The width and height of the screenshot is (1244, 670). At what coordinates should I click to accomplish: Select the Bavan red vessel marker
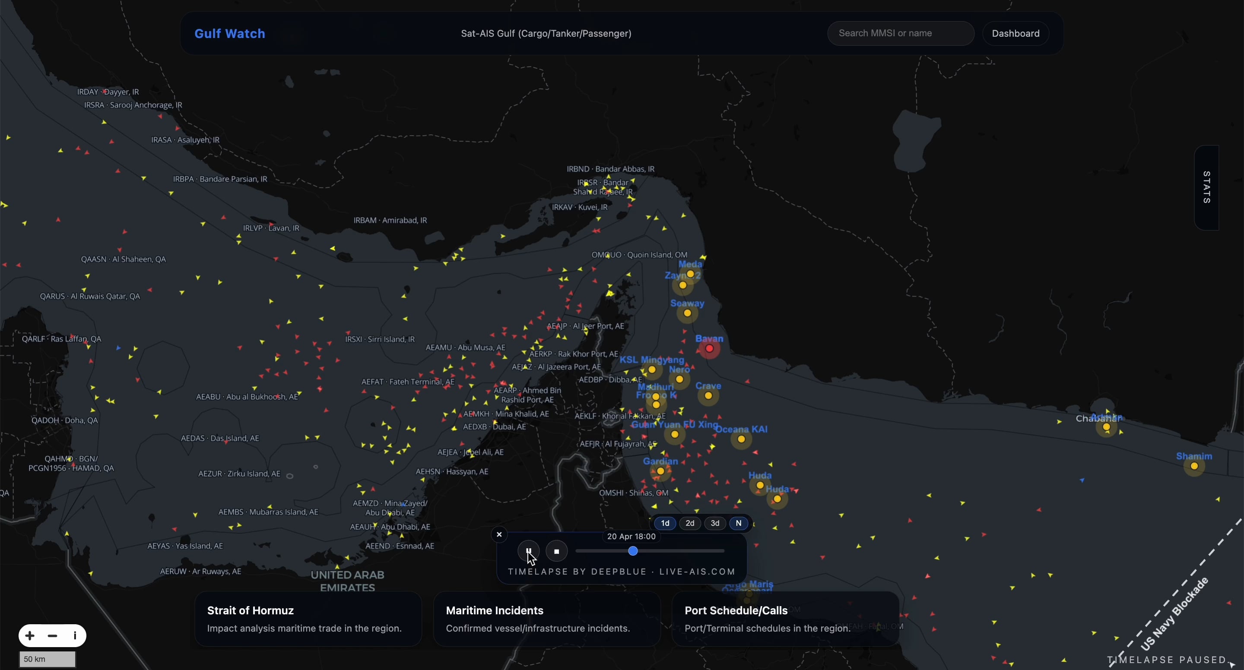click(x=709, y=348)
